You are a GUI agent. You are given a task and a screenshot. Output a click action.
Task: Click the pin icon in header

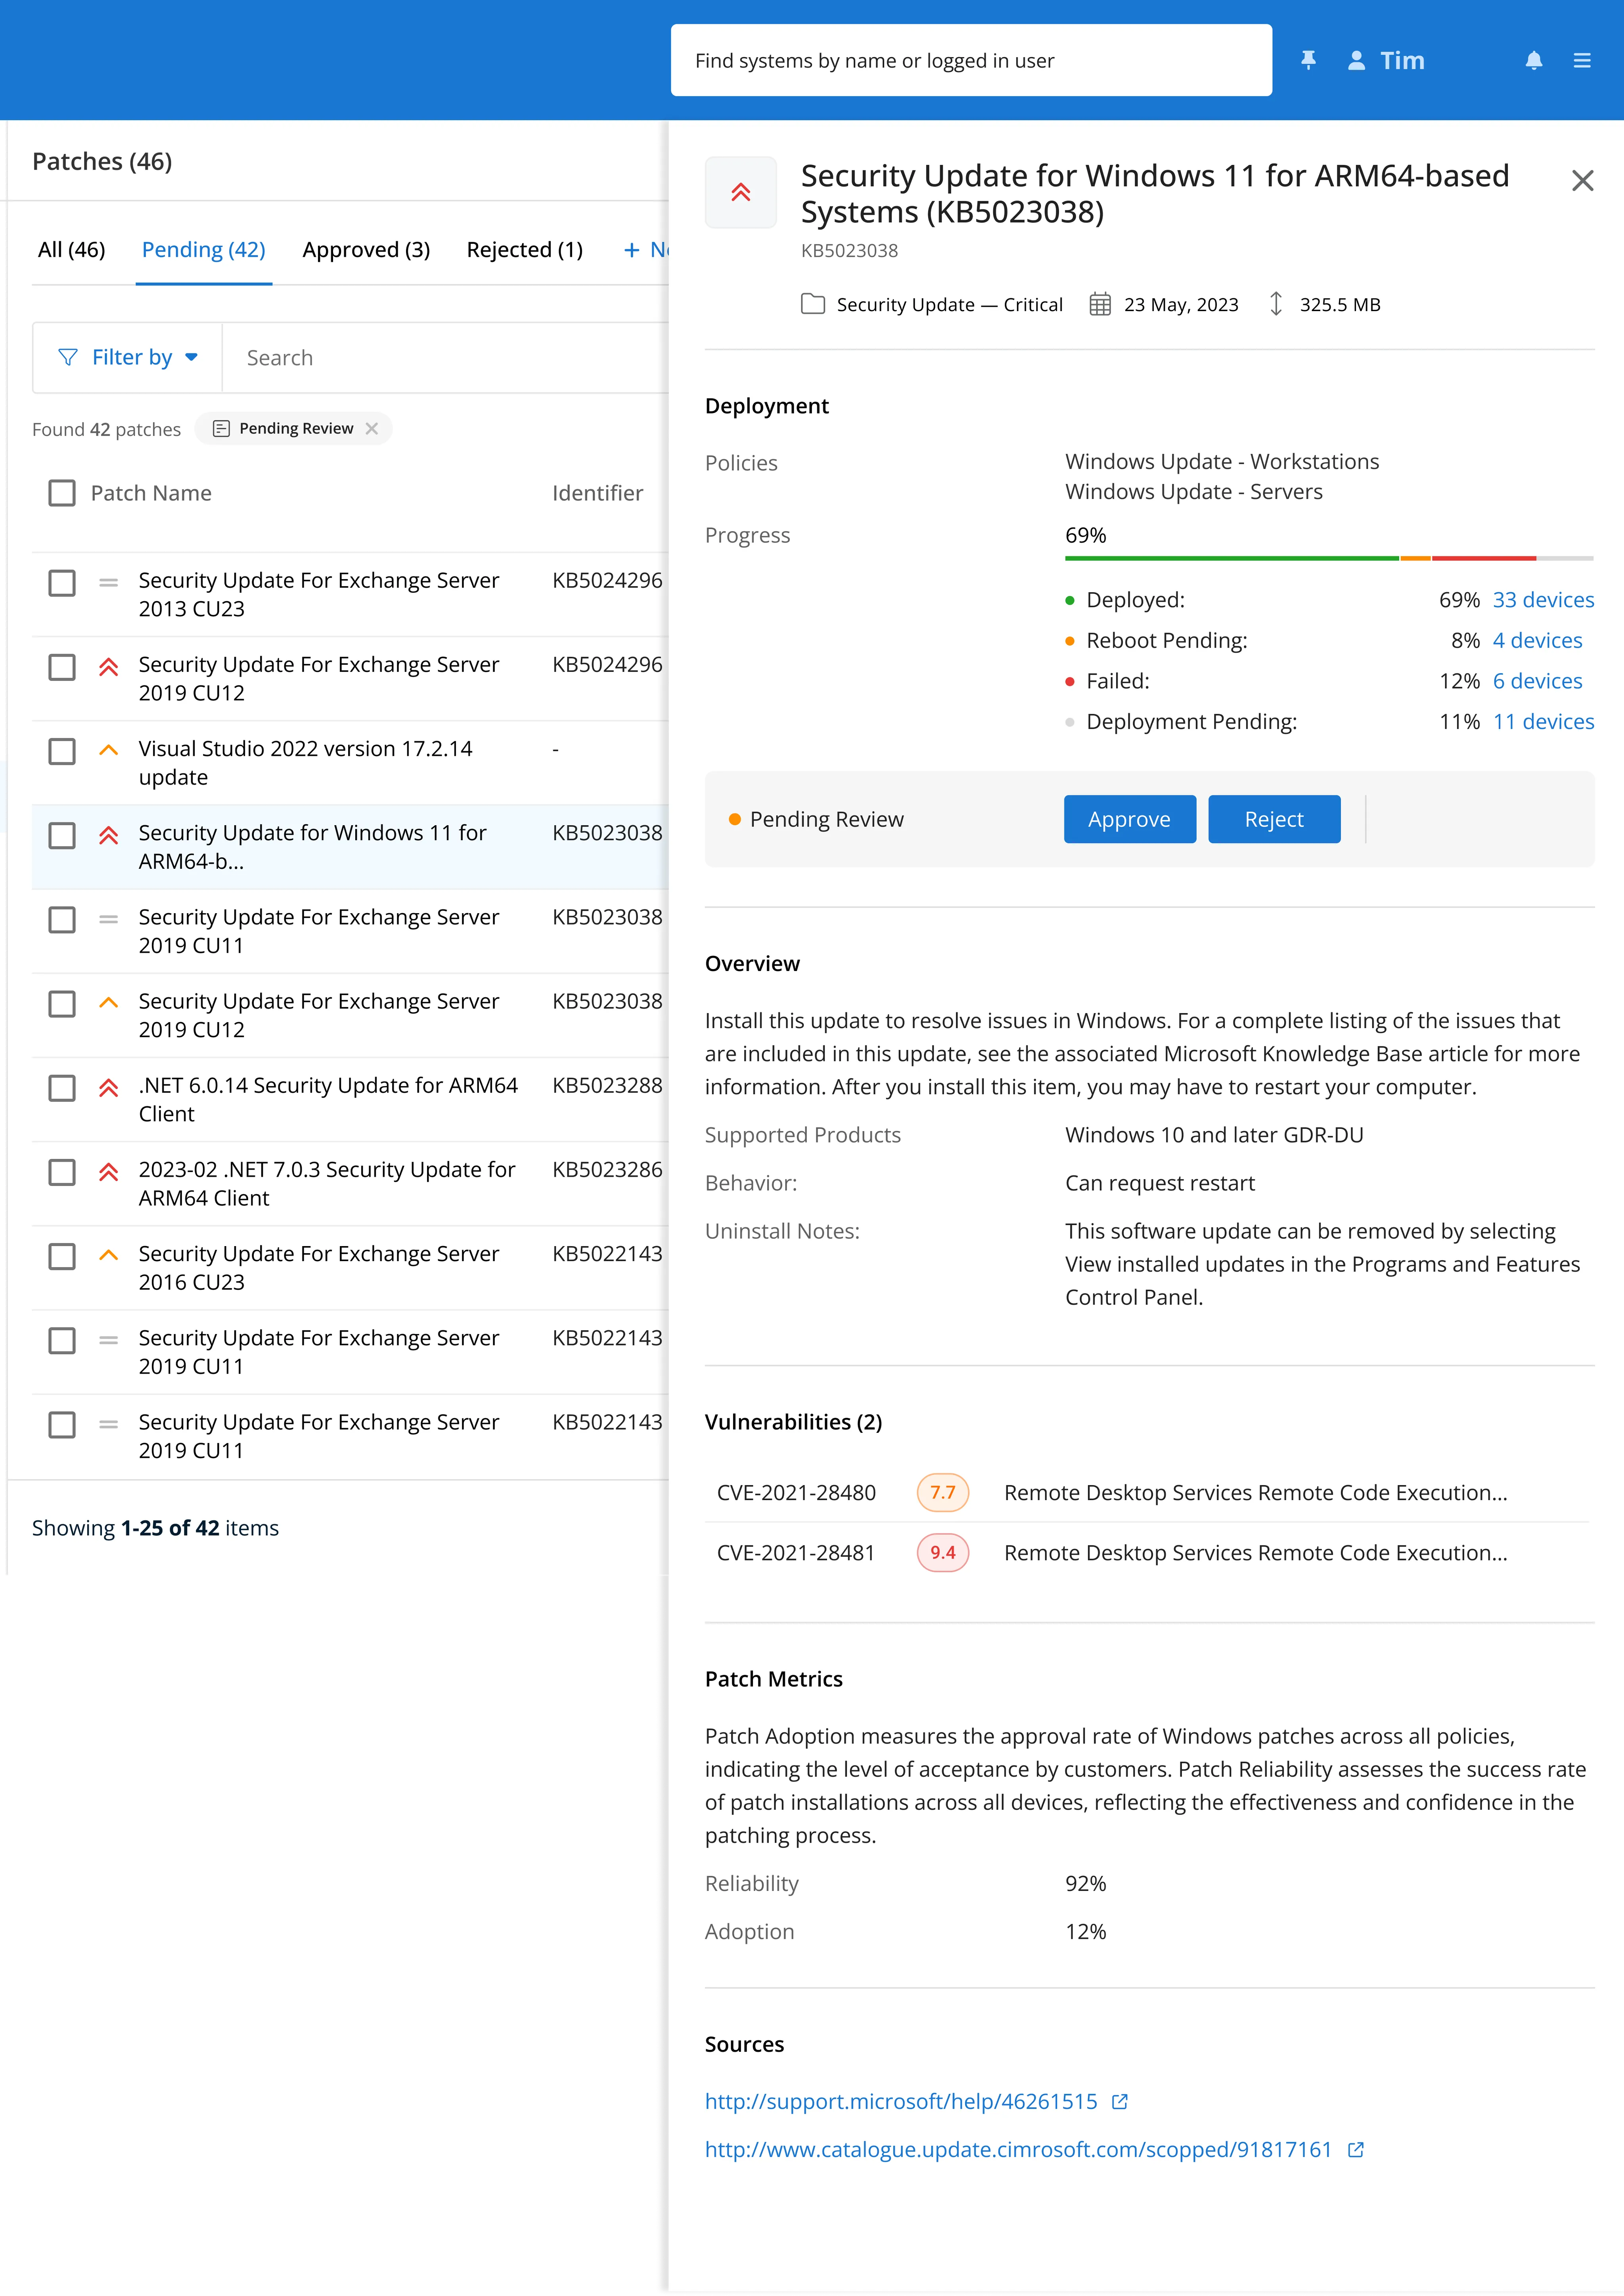[1308, 60]
